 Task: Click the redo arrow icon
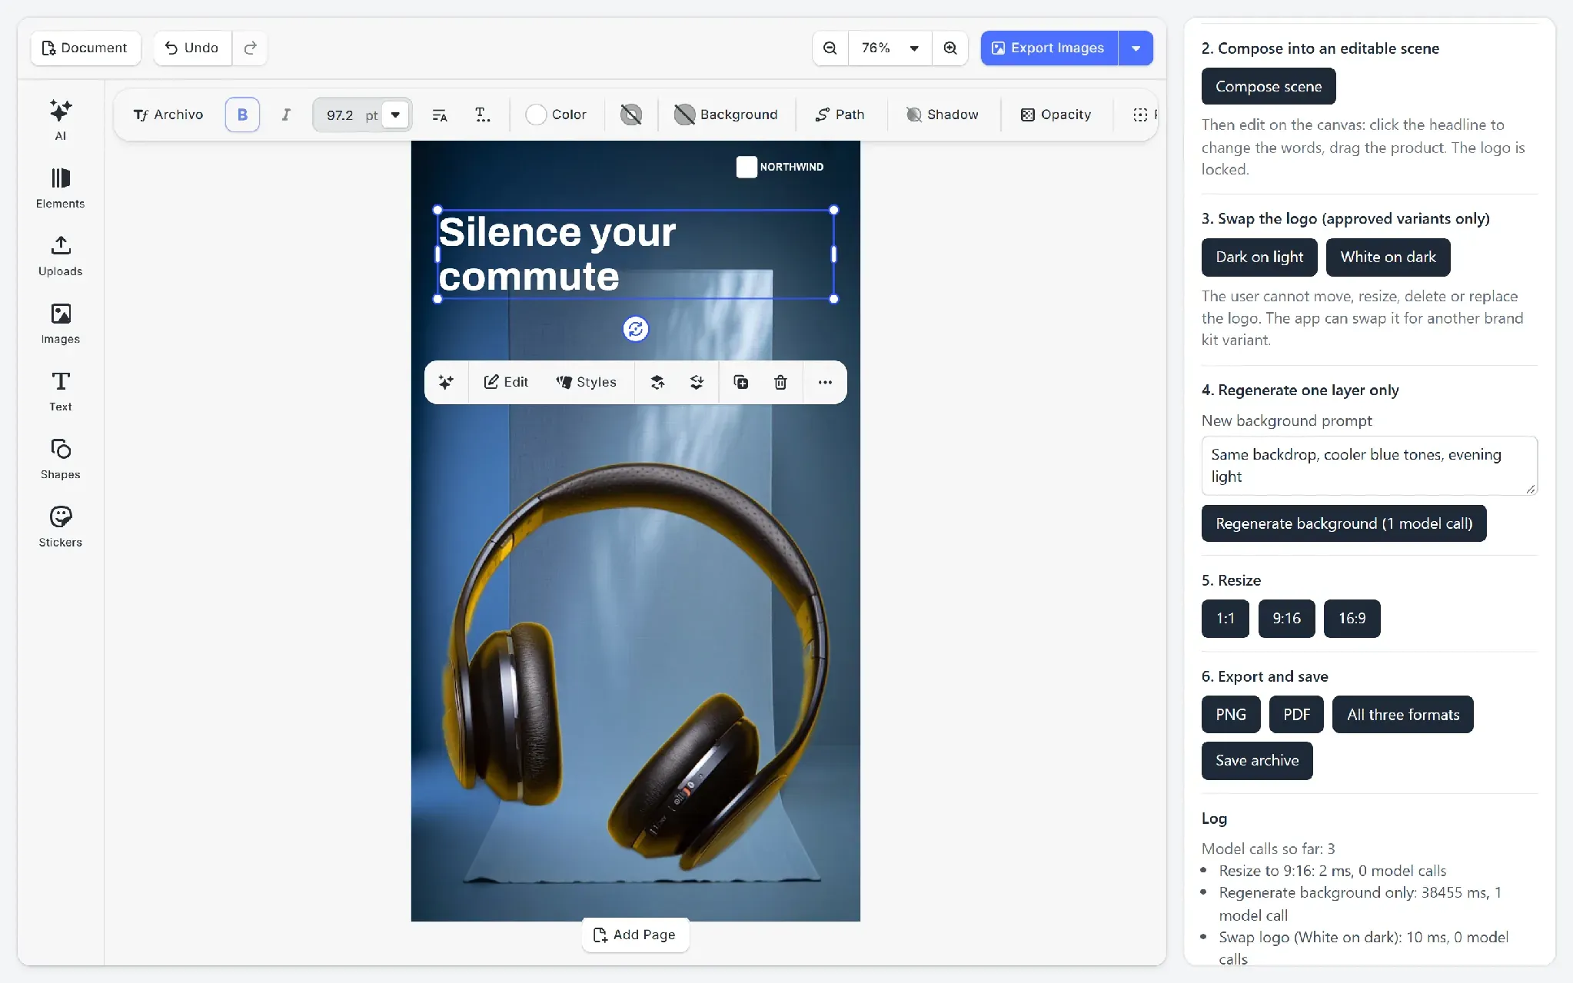[x=250, y=48]
